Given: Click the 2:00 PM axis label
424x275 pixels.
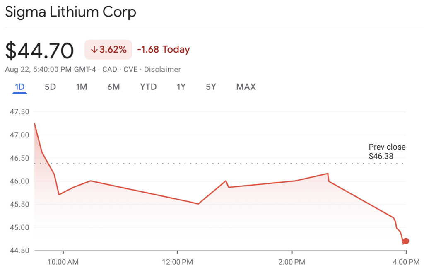Looking at the screenshot, I should coord(292,261).
